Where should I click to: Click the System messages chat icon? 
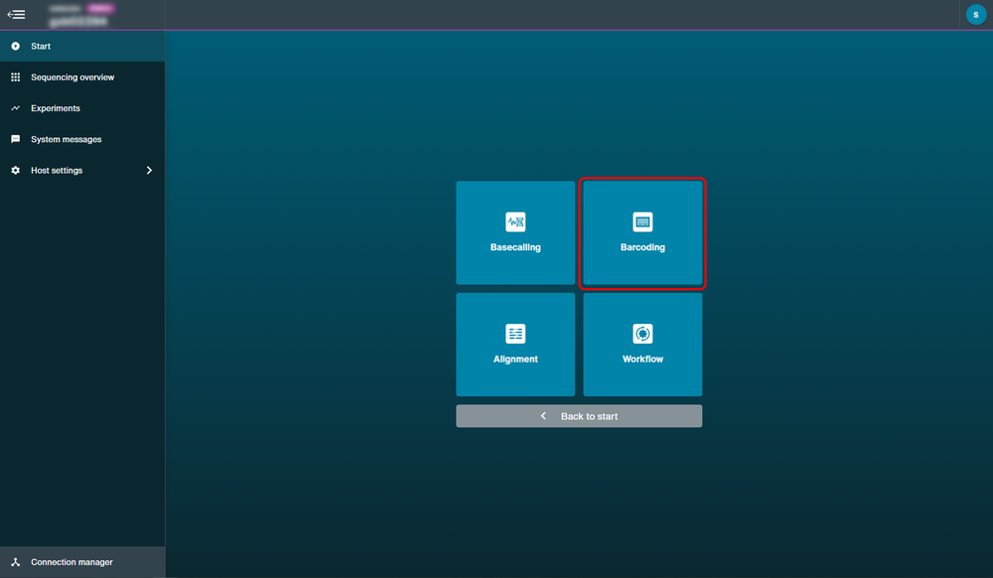pos(15,139)
